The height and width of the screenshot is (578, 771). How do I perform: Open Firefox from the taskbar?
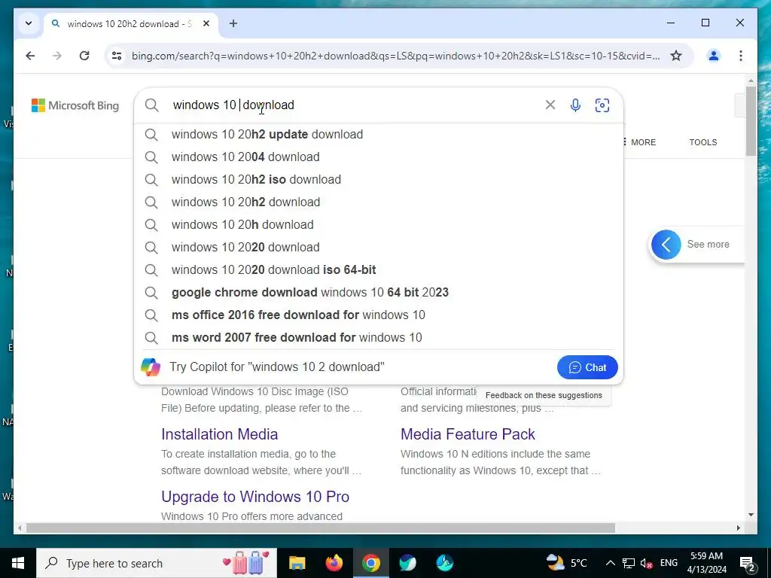334,563
